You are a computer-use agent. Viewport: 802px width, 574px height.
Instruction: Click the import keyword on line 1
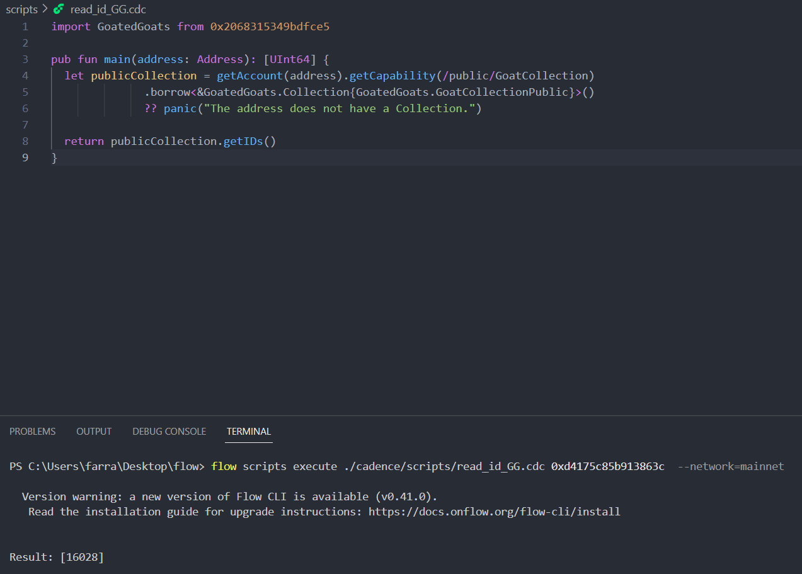tap(71, 26)
